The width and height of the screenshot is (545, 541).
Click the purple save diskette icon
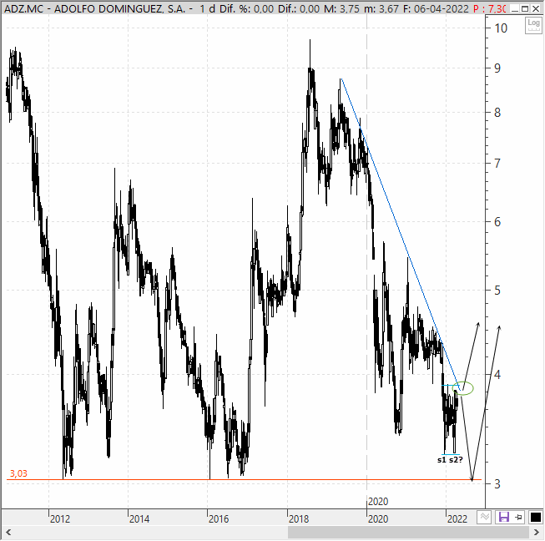tap(503, 517)
